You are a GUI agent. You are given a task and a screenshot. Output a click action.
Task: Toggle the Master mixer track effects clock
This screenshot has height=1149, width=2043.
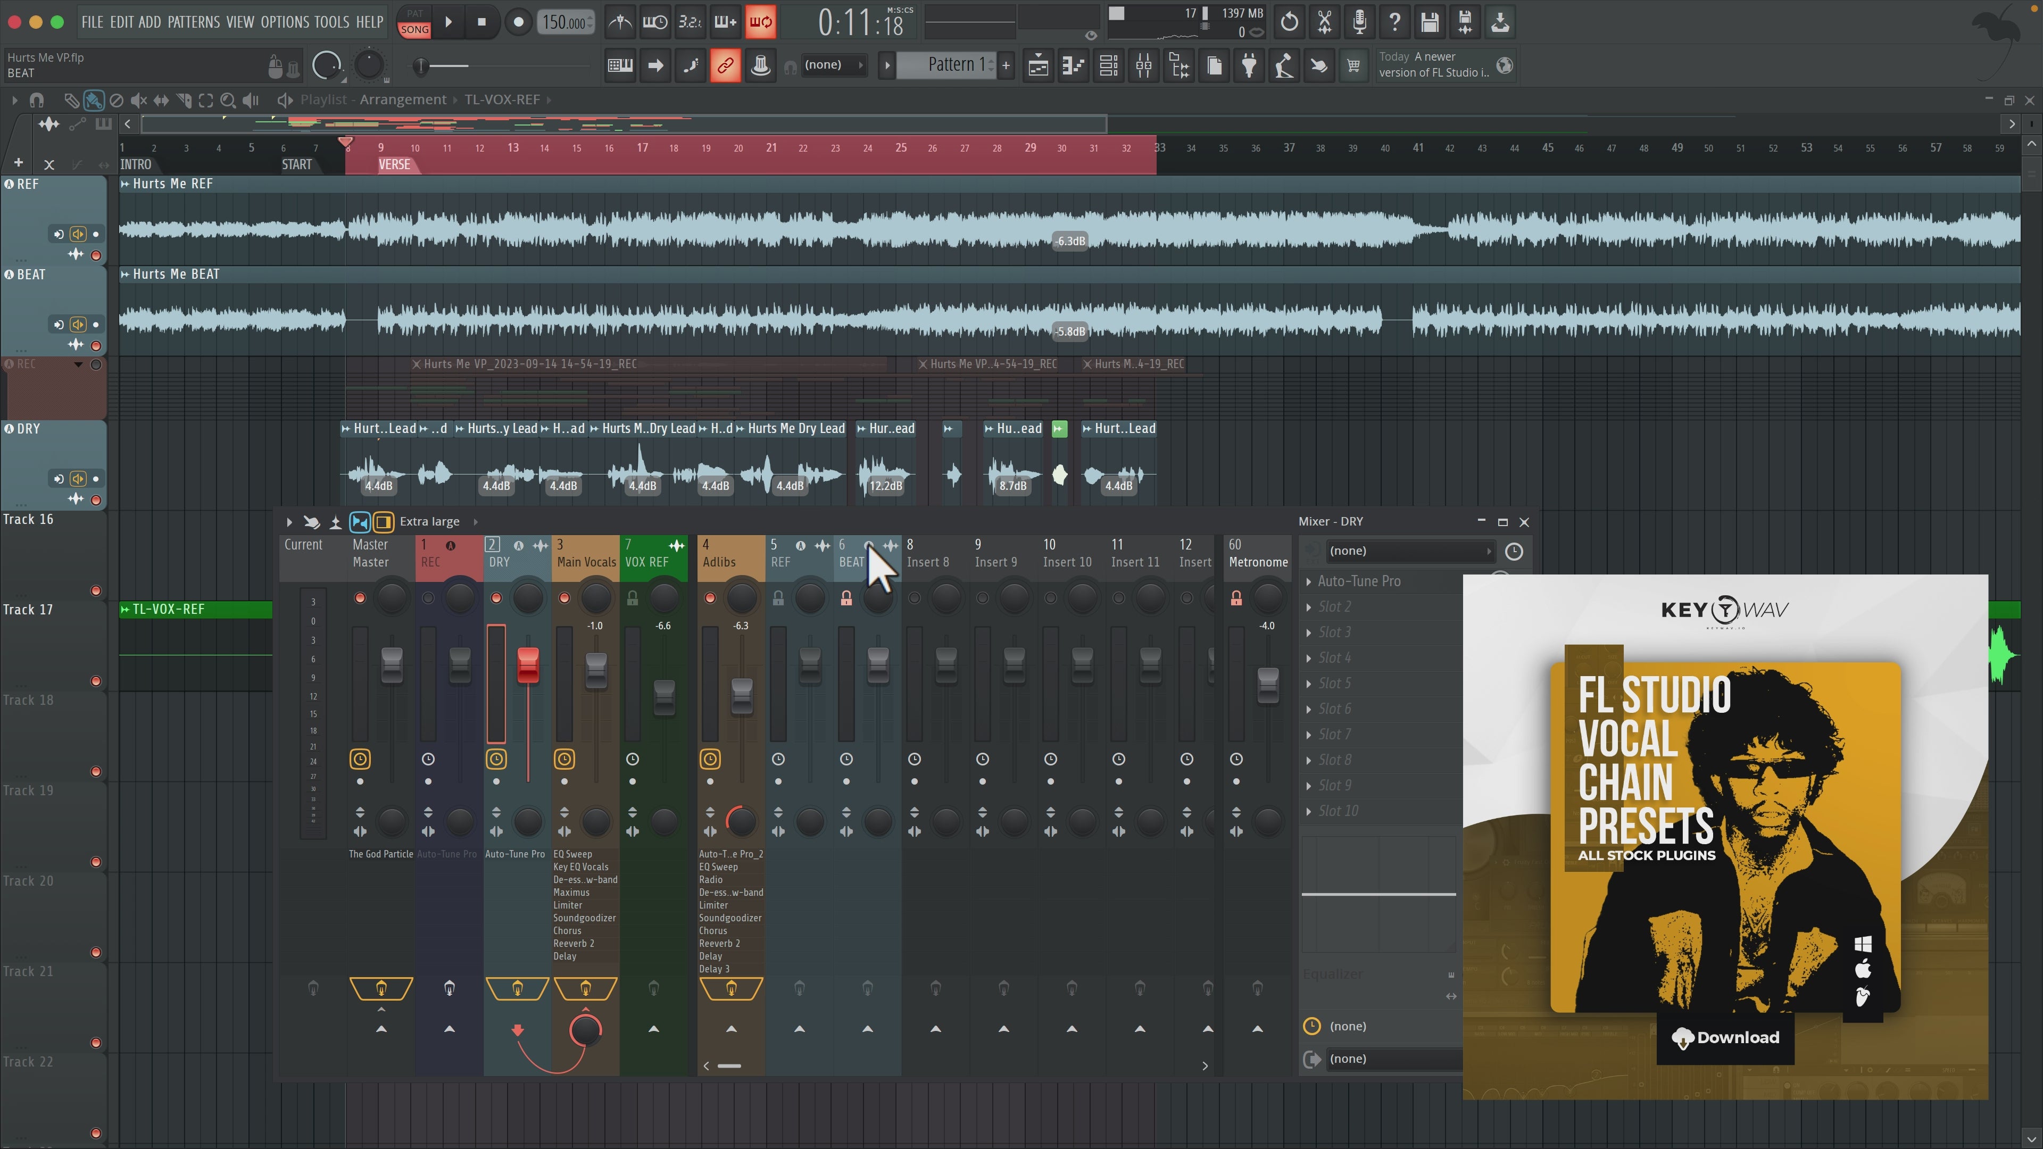pyautogui.click(x=360, y=759)
